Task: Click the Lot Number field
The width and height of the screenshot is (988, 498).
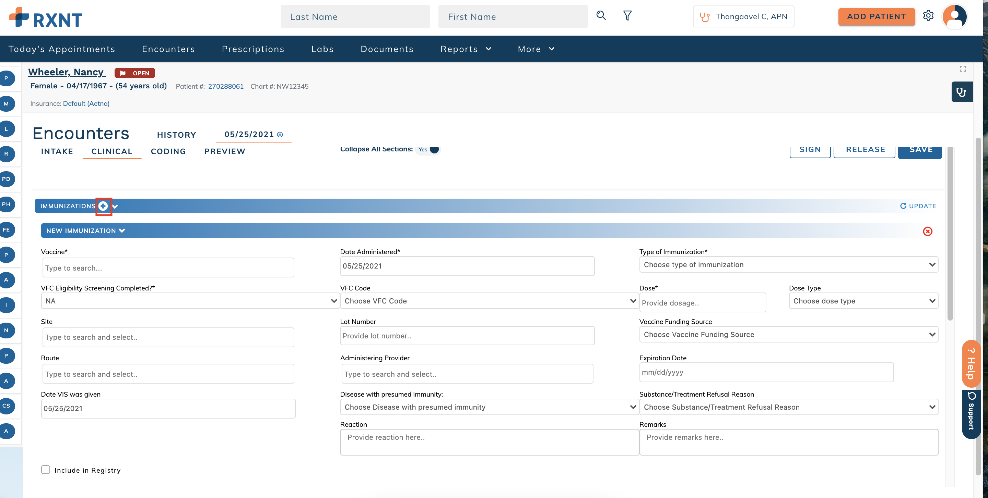Action: click(x=467, y=336)
